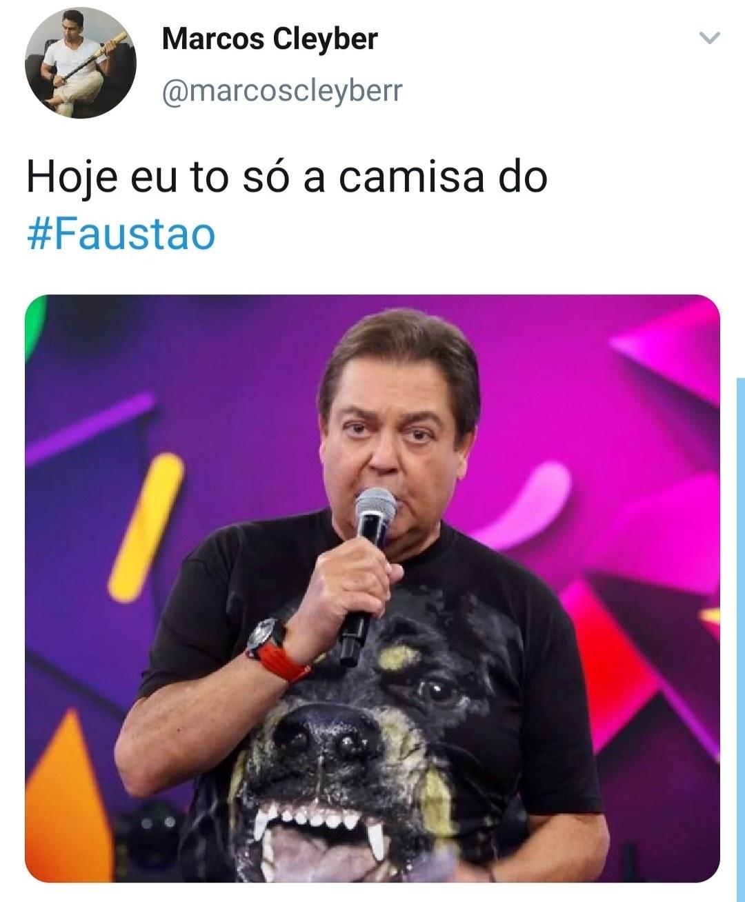Screen dimensions: 745x902
Task: Tap the avatar of man holding bat
Action: 80,63
